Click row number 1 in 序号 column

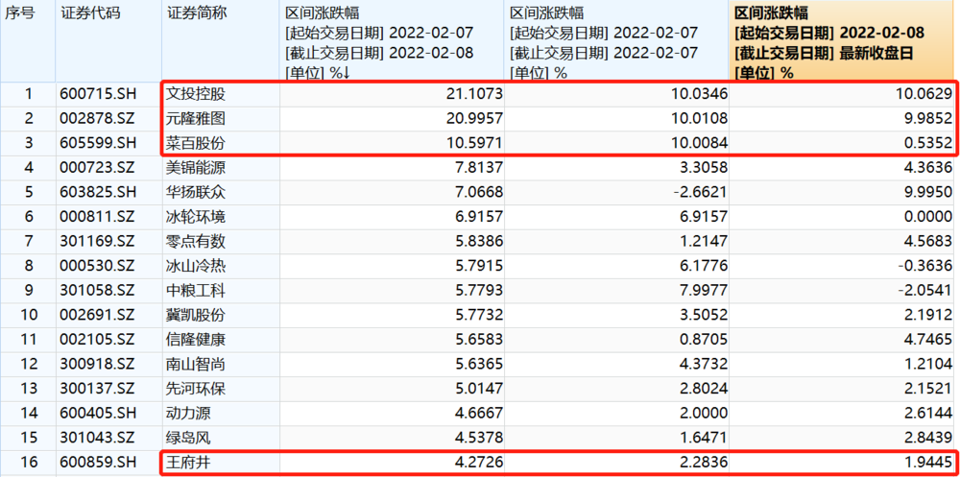[28, 94]
